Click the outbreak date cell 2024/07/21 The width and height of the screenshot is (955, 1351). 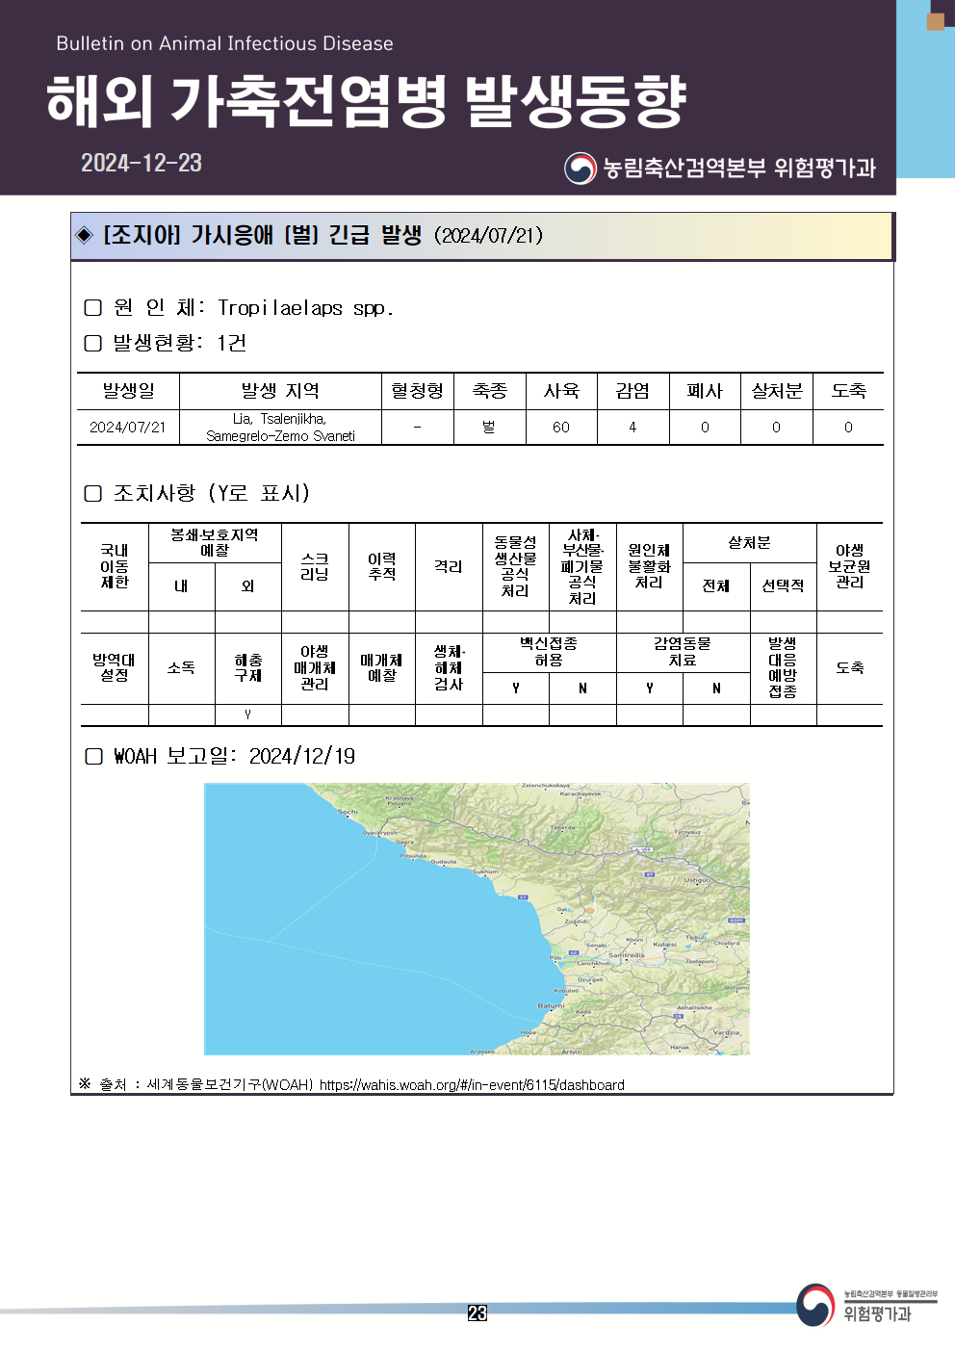(128, 428)
